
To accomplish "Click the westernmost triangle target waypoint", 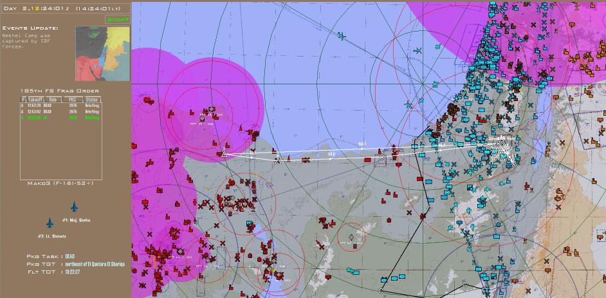I will 225,154.
